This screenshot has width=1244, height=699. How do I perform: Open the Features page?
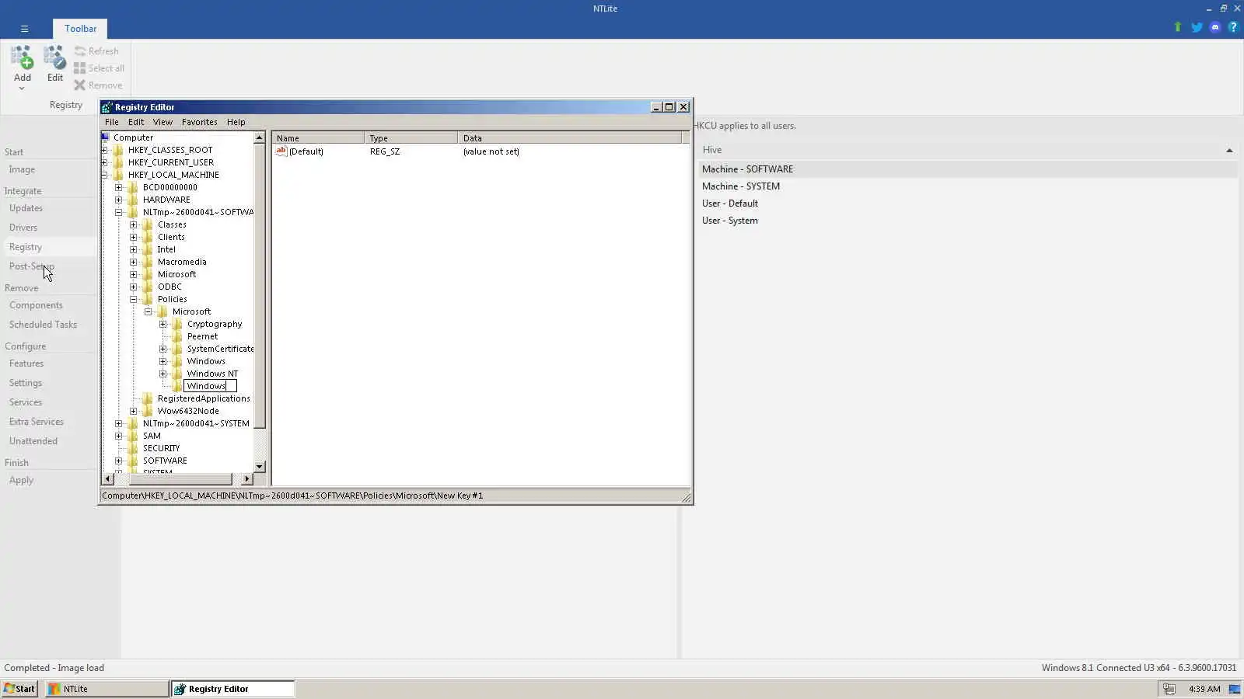point(26,363)
